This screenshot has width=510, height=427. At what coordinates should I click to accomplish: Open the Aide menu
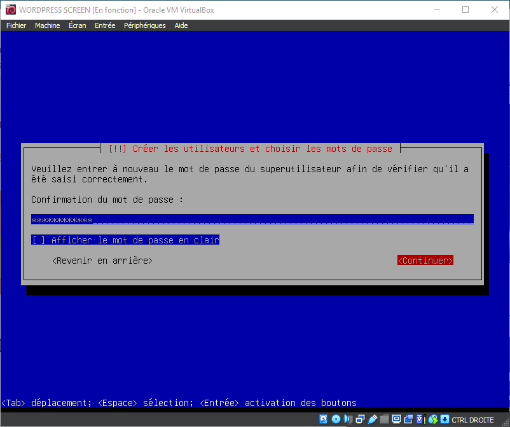(x=181, y=25)
